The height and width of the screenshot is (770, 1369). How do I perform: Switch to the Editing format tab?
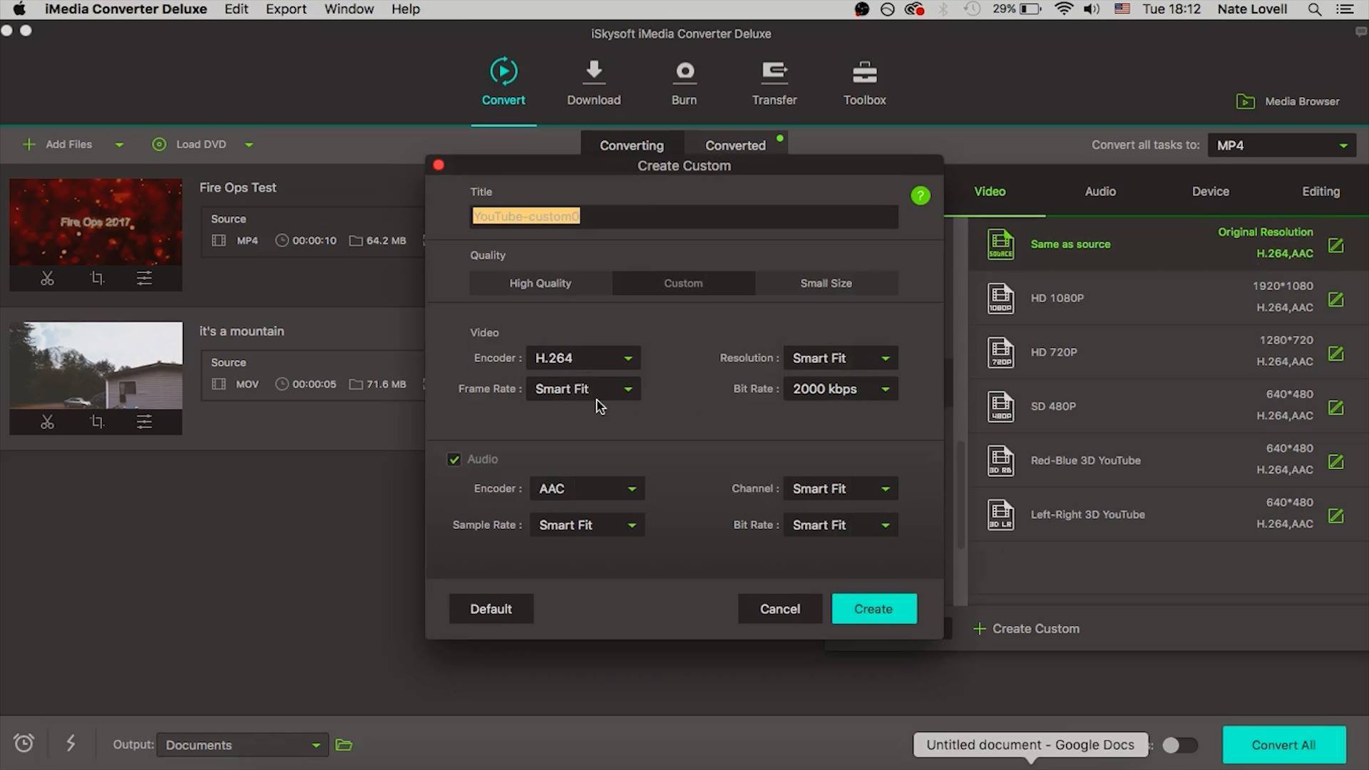point(1321,191)
